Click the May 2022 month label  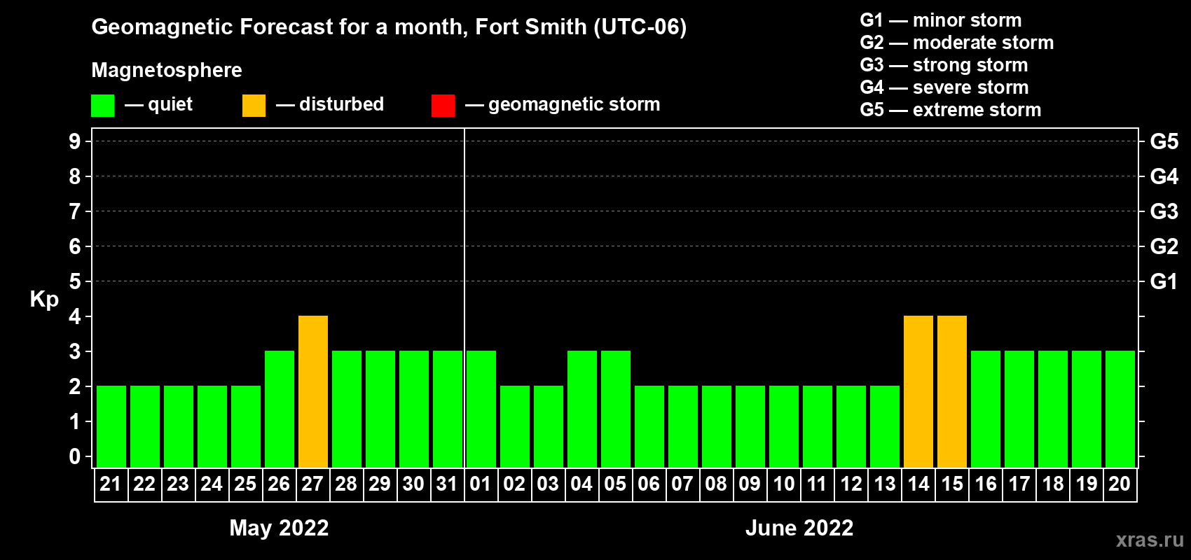click(x=279, y=528)
